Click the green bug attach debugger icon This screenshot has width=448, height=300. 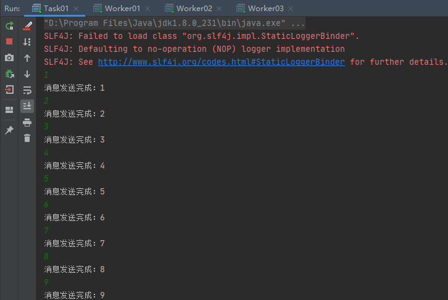pyautogui.click(x=9, y=73)
